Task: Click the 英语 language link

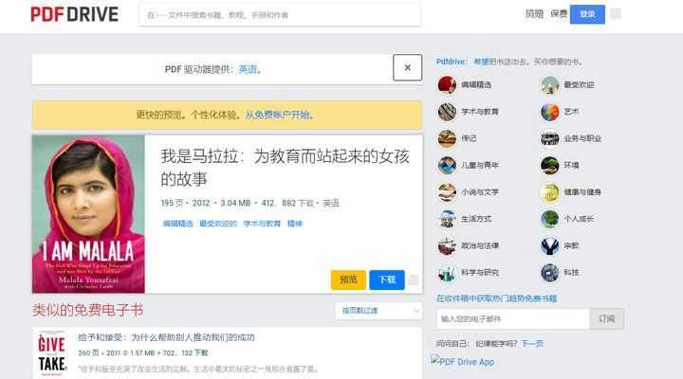Action: click(248, 69)
